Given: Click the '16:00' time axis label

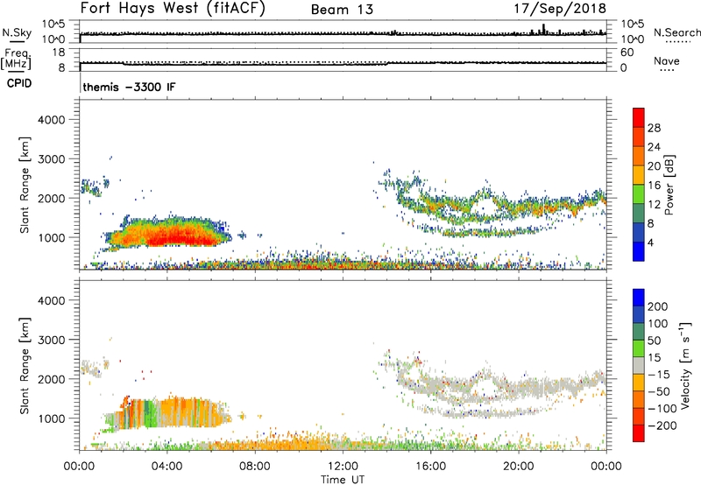Looking at the screenshot, I should (x=430, y=467).
